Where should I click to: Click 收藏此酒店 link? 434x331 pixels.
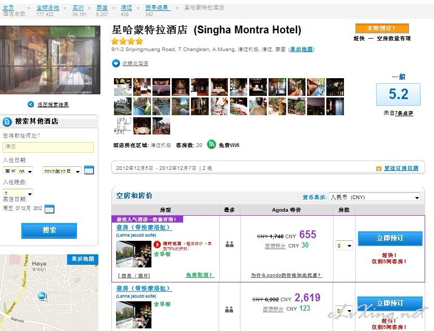[x=135, y=64]
